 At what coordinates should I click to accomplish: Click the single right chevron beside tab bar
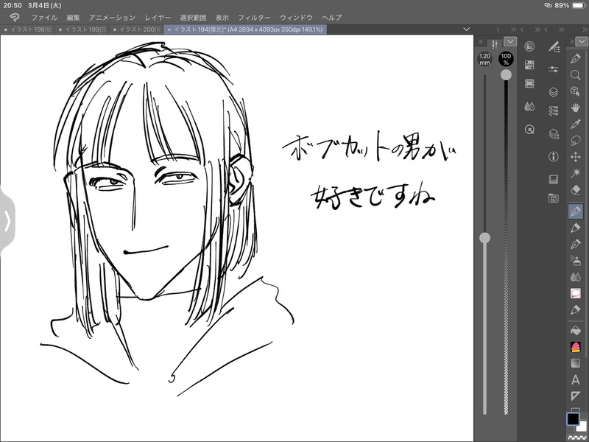point(498,29)
